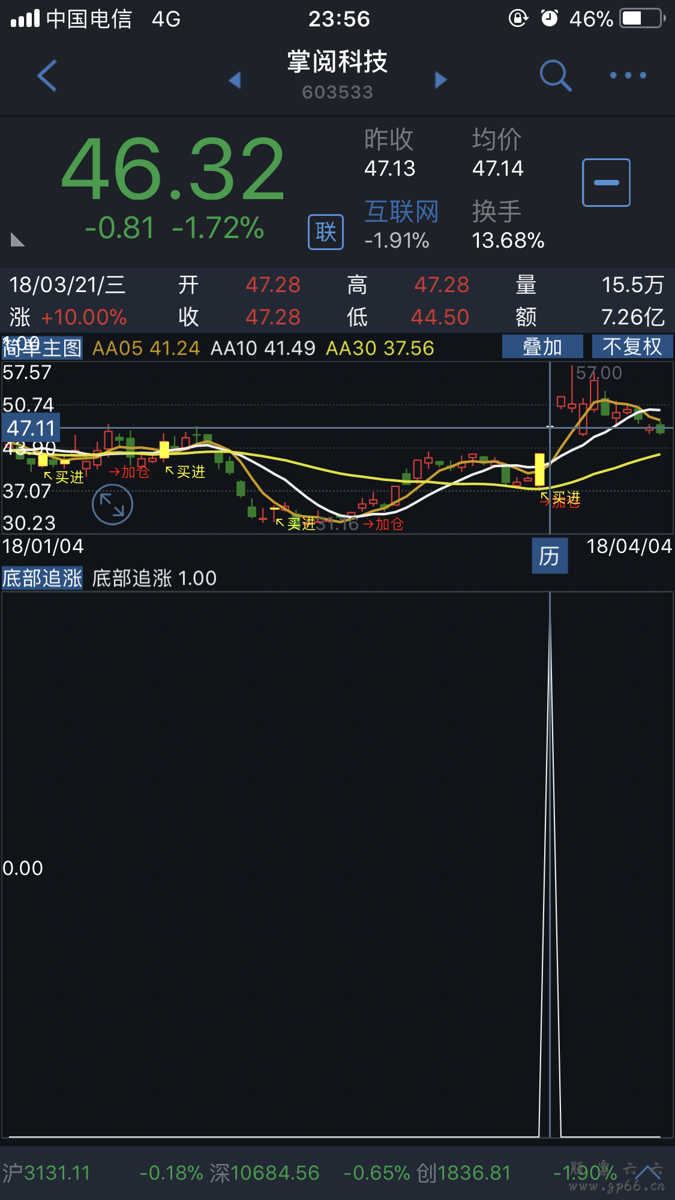Tap the indicator reading 底部追涨 1.00
This screenshot has height=1200, width=675.
154,578
